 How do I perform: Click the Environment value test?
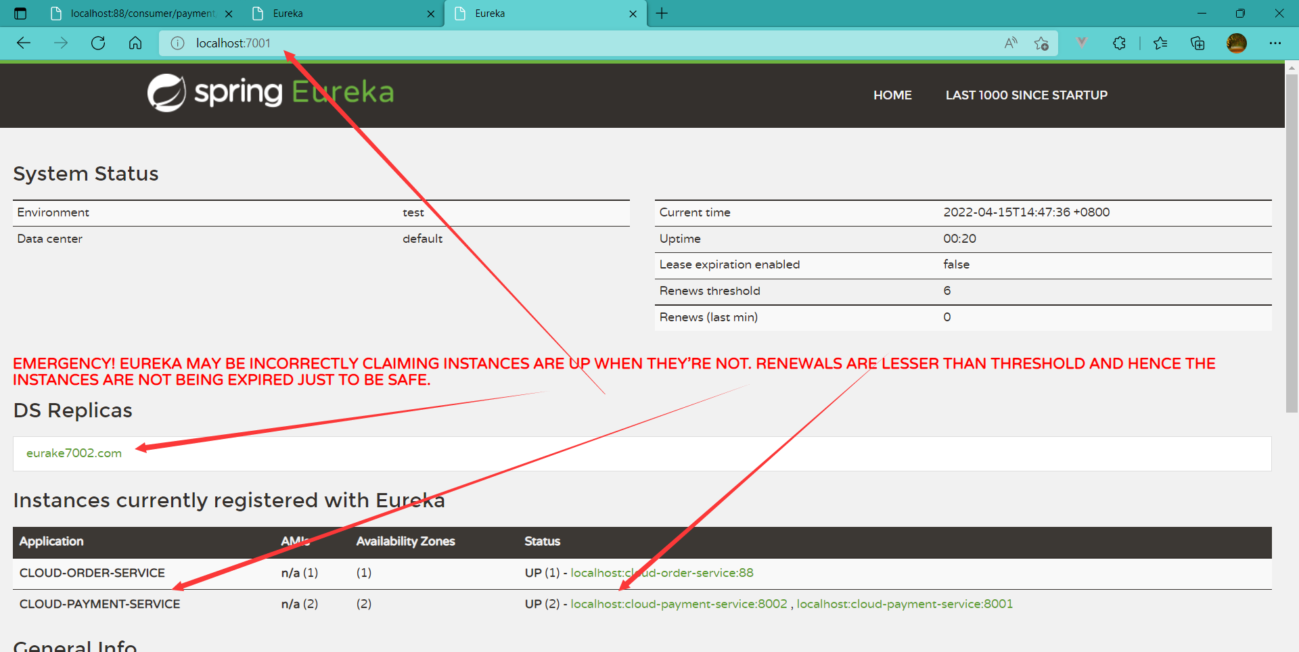point(413,212)
